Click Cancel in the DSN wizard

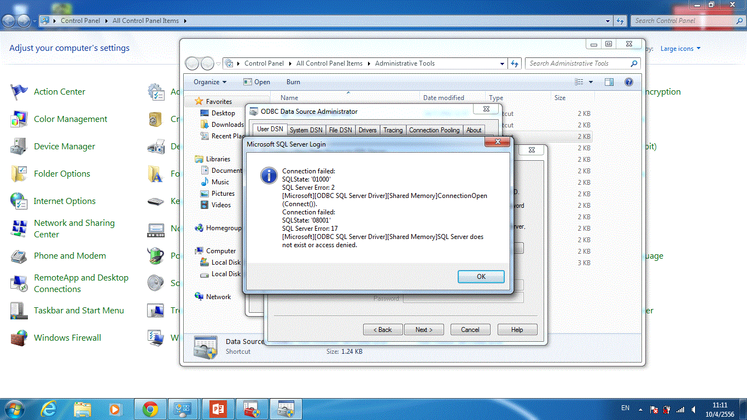470,330
